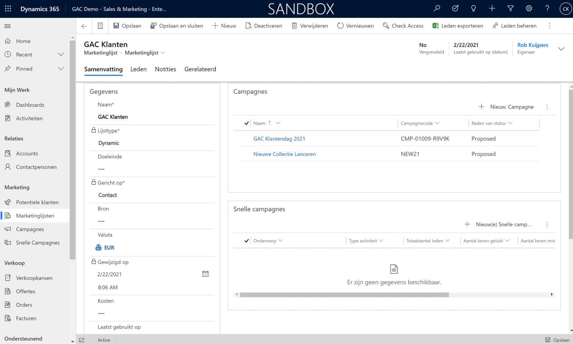This screenshot has width=573, height=344.
Task: Expand the Recent section
Action: [x=61, y=55]
